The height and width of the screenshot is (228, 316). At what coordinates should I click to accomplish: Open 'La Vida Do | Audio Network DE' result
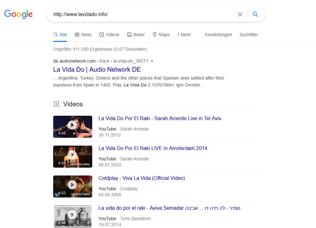pos(97,70)
